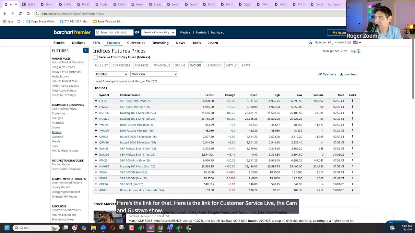415x233 pixels.
Task: Open Most Active Futures link
Action: [x=64, y=91]
